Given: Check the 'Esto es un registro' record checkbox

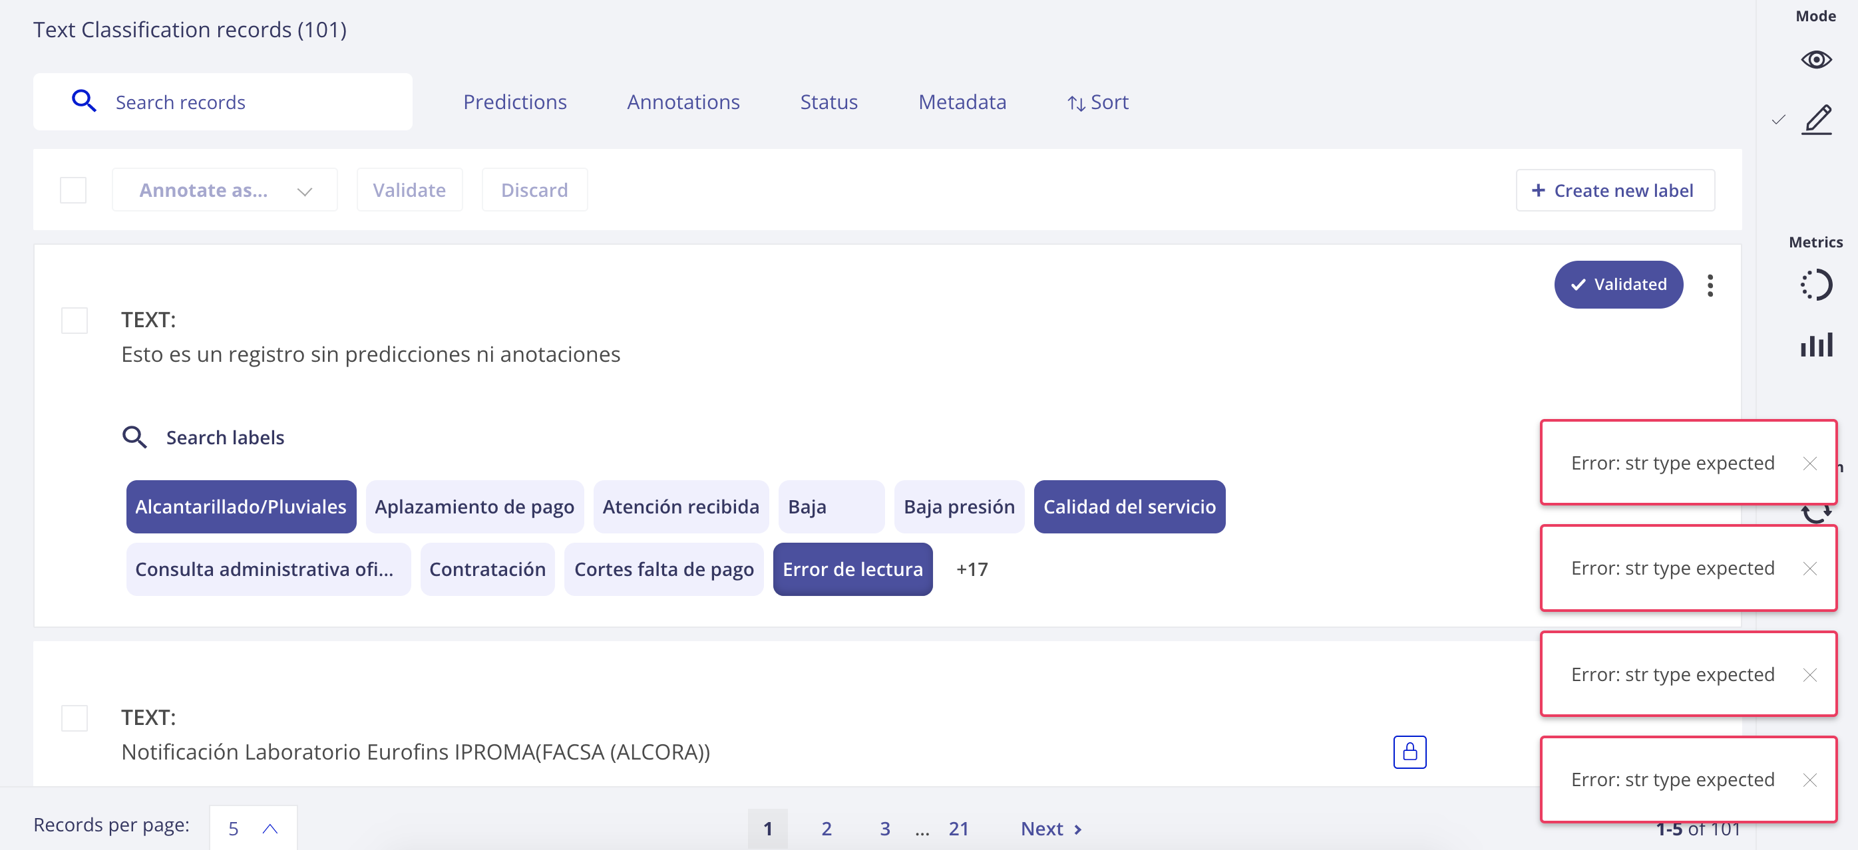Looking at the screenshot, I should pyautogui.click(x=75, y=320).
